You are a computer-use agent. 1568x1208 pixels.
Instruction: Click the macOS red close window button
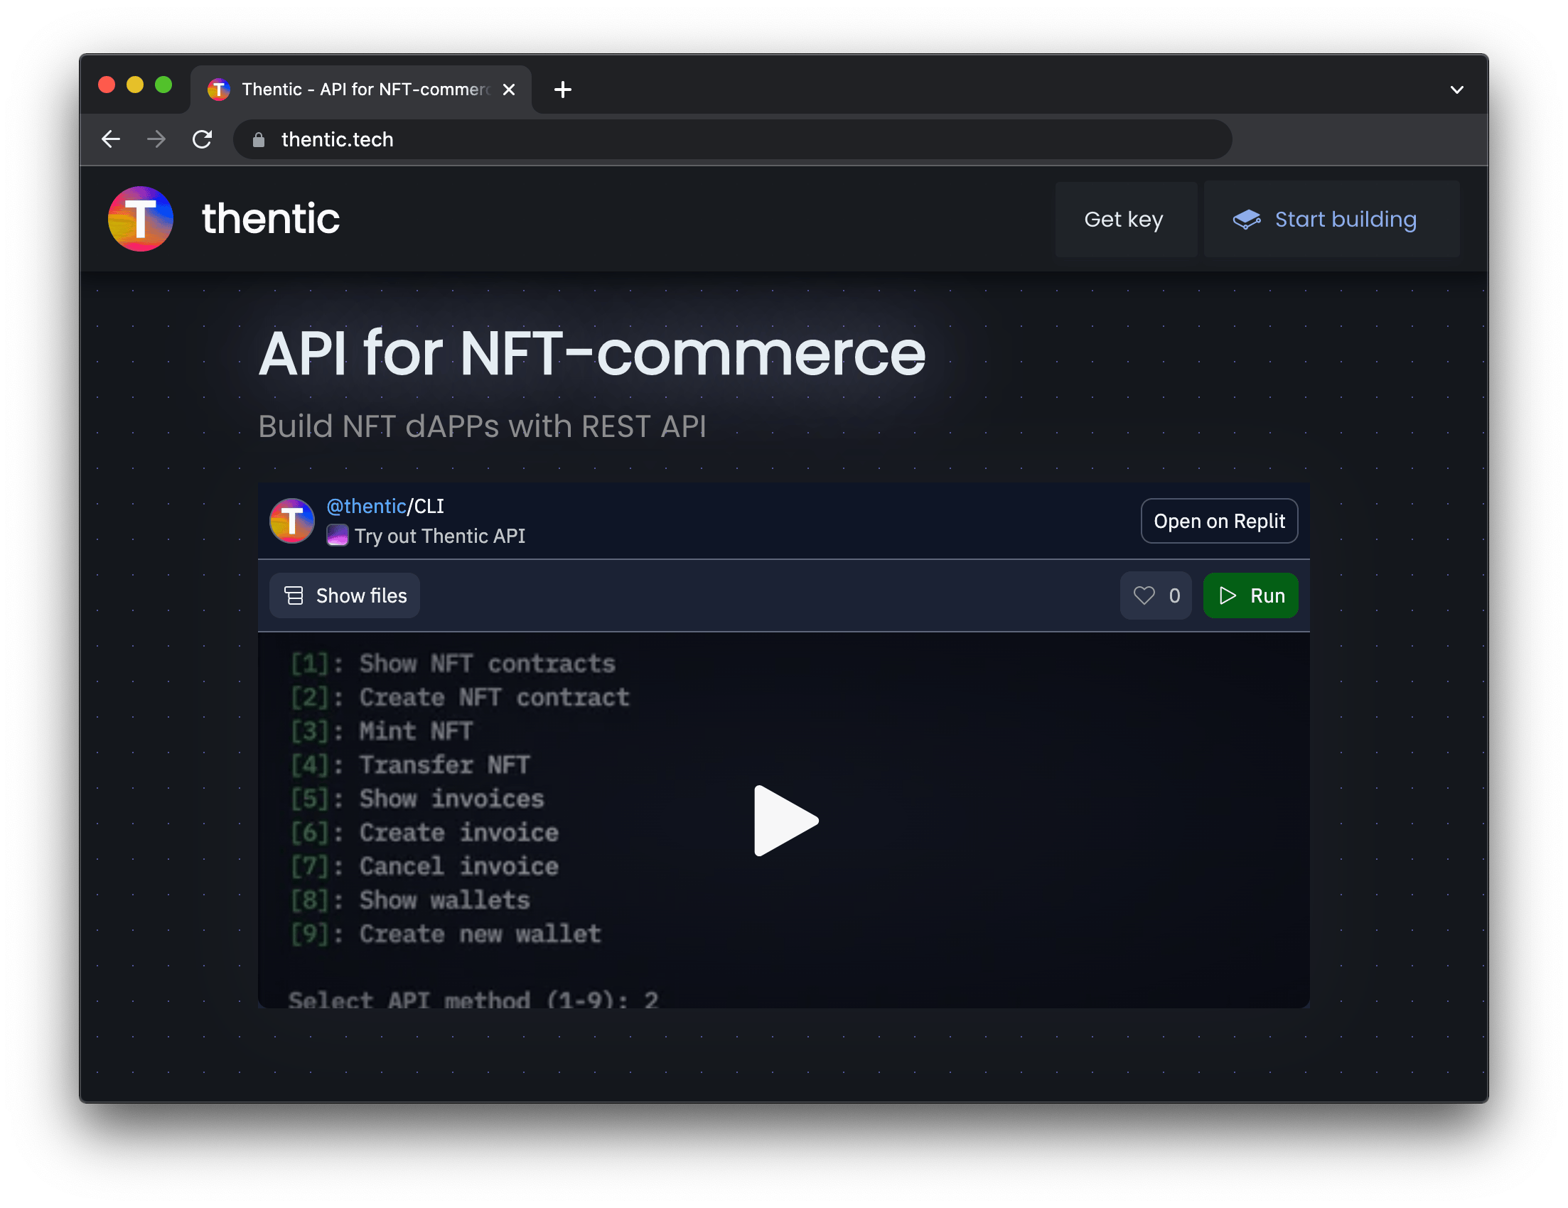107,85
